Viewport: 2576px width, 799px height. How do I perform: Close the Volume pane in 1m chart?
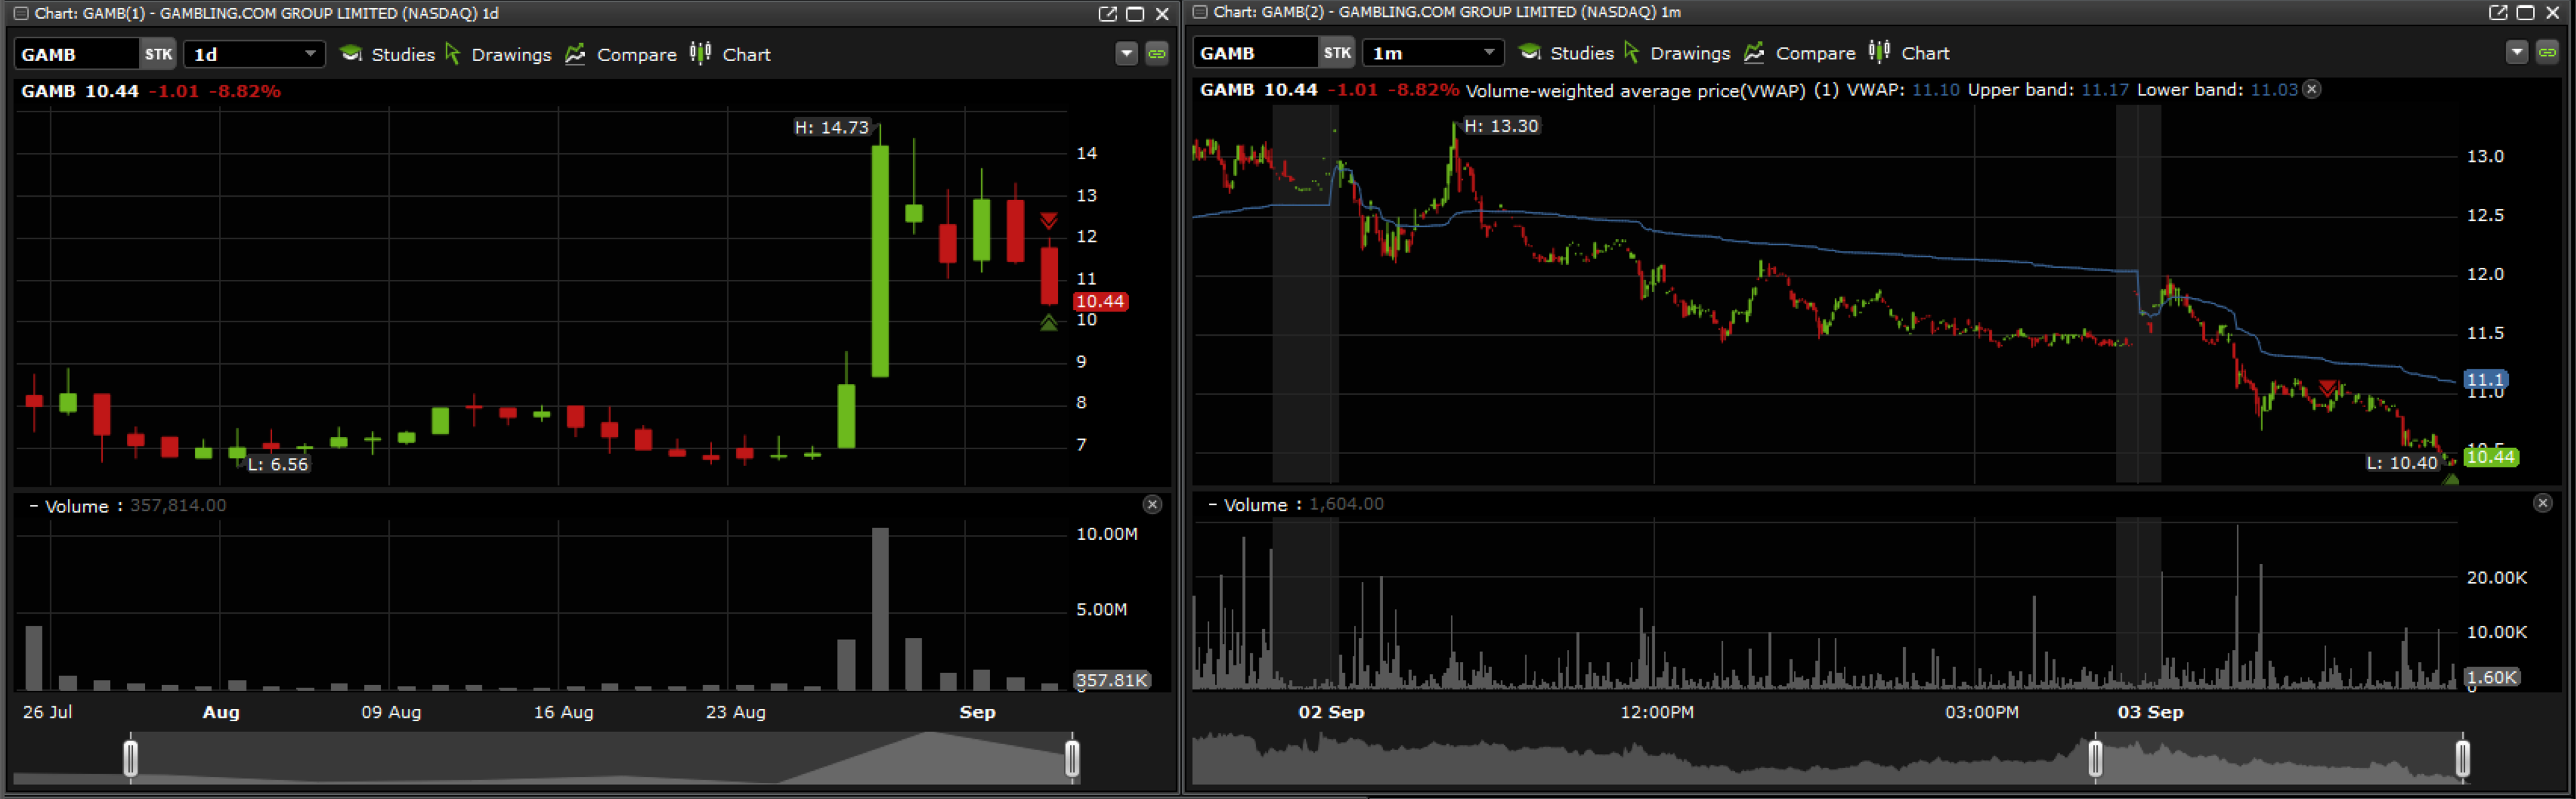[x=2542, y=504]
